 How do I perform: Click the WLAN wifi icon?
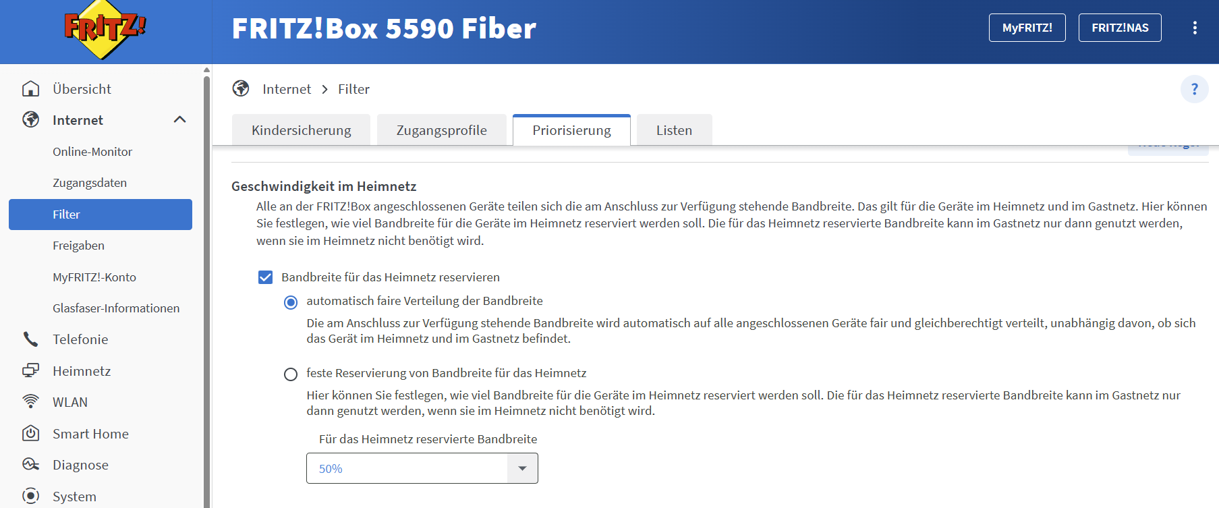tap(31, 402)
